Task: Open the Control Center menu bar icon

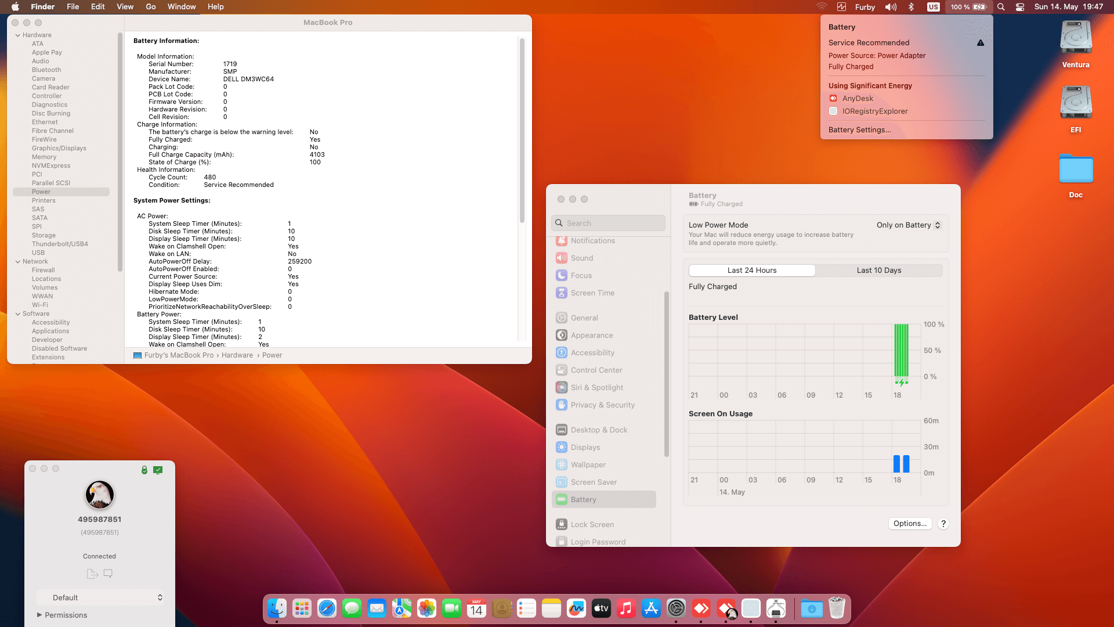Action: (1019, 7)
